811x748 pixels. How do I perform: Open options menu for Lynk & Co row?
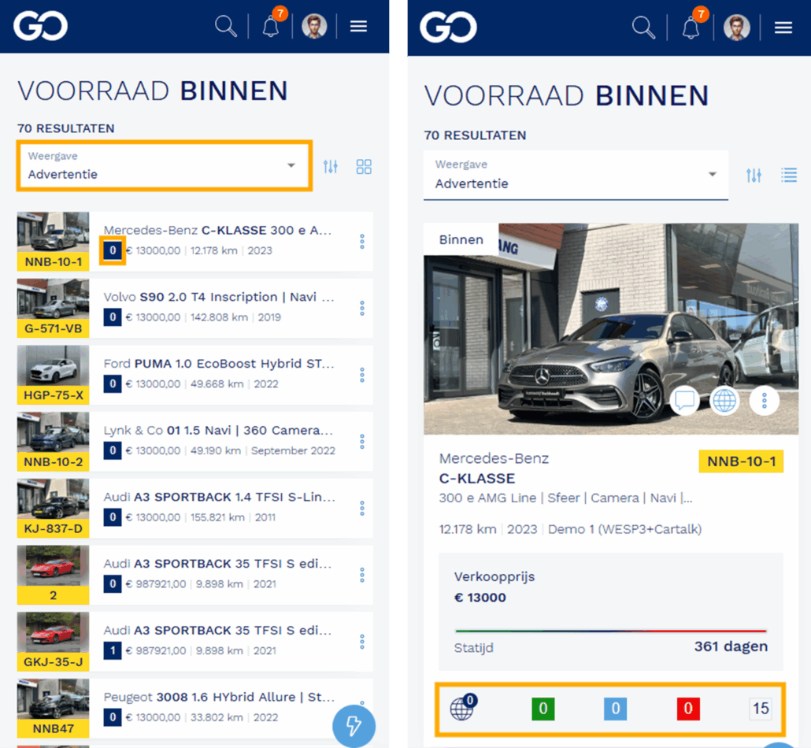(362, 442)
